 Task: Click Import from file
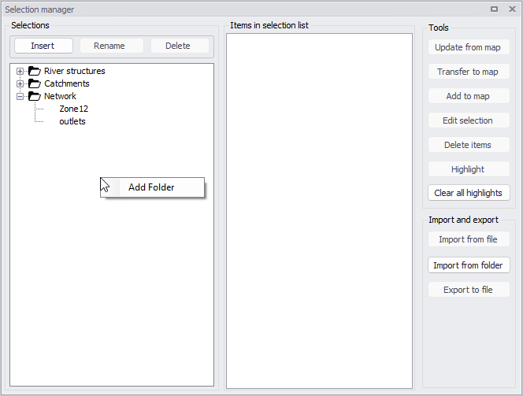469,239
